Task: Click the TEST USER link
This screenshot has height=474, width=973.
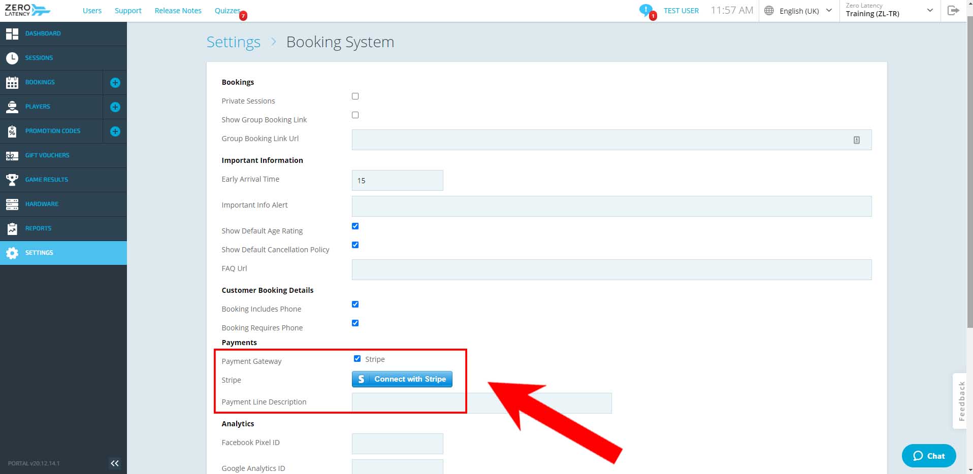Action: coord(681,11)
